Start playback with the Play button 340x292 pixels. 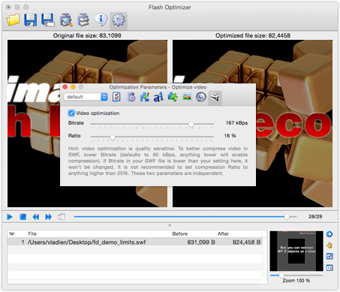tap(10, 217)
